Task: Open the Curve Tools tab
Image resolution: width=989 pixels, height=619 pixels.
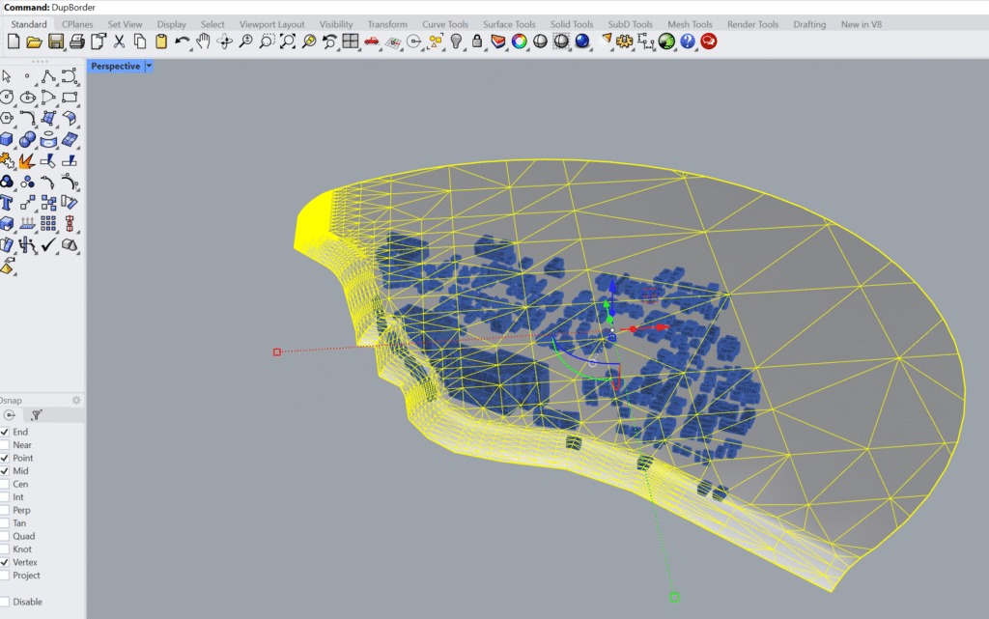Action: (x=444, y=24)
